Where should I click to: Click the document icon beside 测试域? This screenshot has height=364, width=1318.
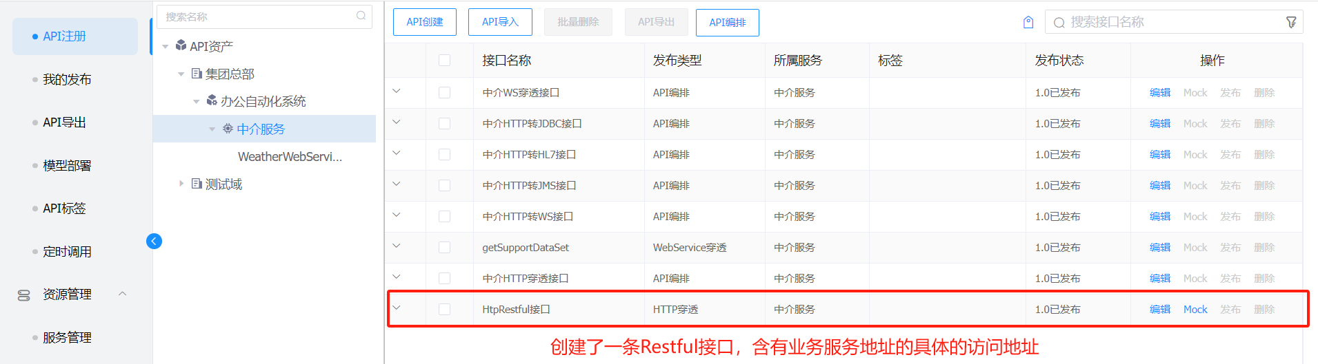click(x=197, y=184)
